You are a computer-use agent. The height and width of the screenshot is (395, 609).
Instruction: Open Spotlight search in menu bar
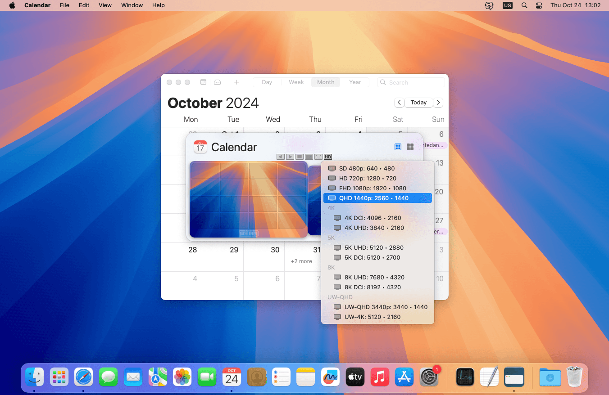pyautogui.click(x=524, y=5)
